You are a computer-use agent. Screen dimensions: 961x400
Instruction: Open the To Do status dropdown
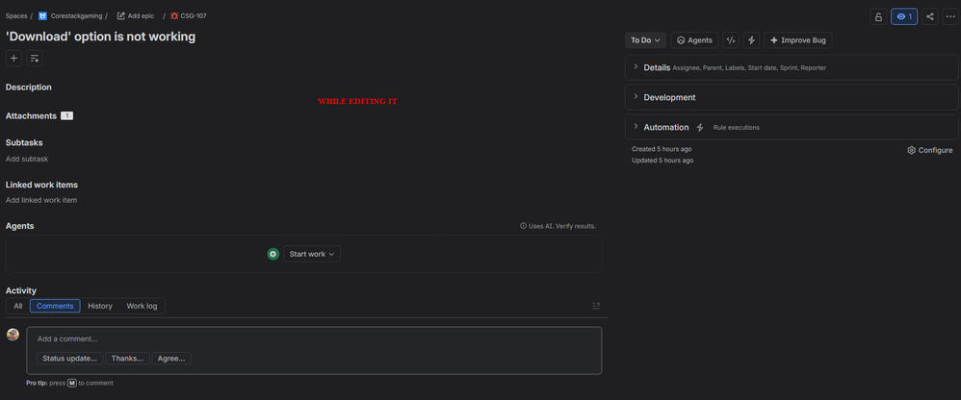645,40
